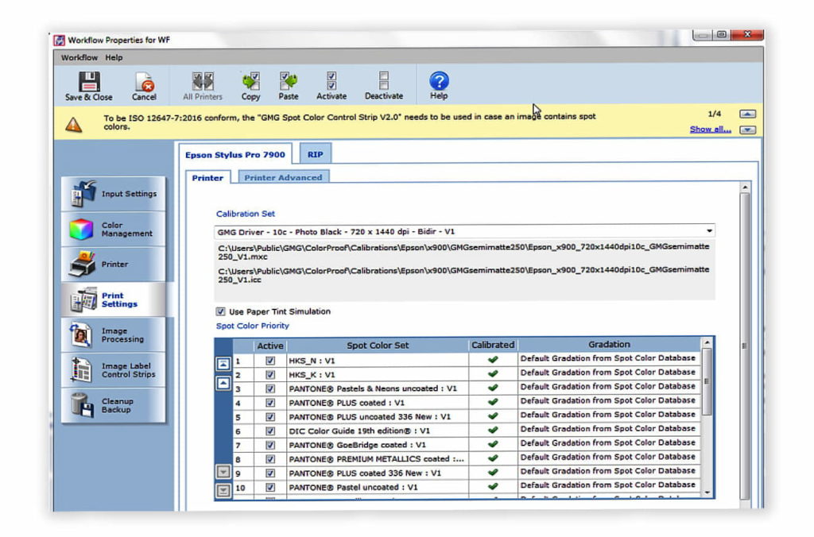Open the Calibration Set dropdown

point(711,230)
